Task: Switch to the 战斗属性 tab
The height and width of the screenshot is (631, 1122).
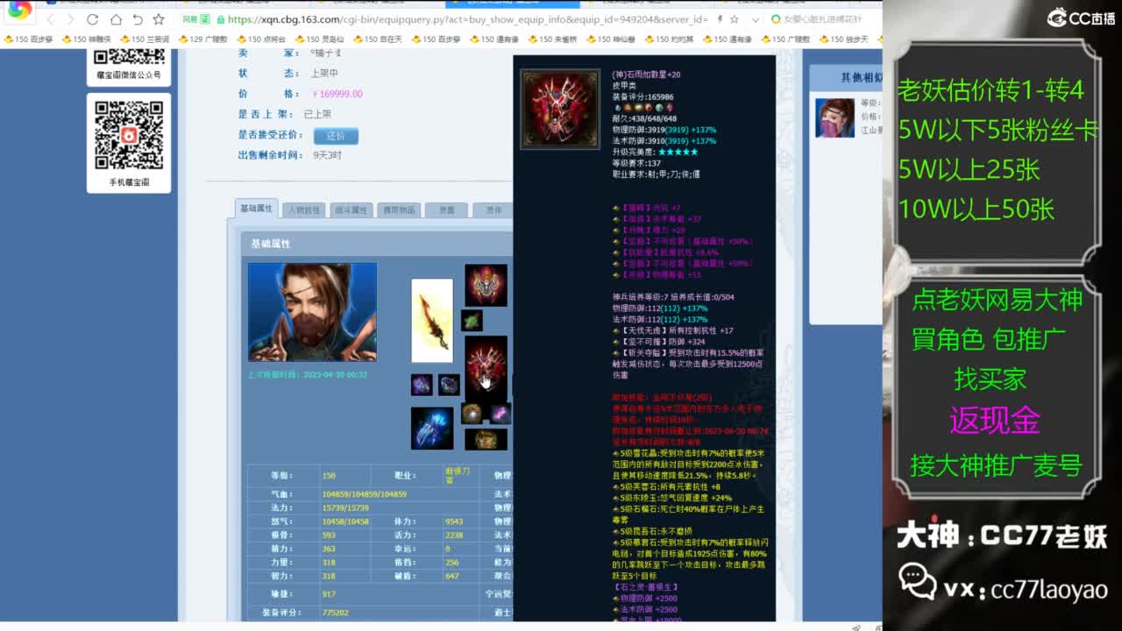Action: 351,210
